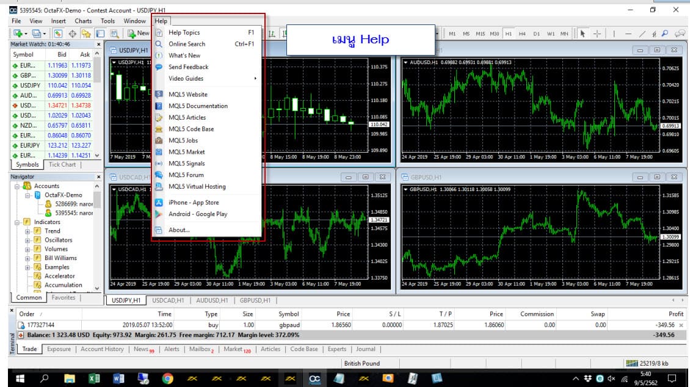Pick the trendline drawing tool
The height and width of the screenshot is (387, 690).
click(x=642, y=34)
